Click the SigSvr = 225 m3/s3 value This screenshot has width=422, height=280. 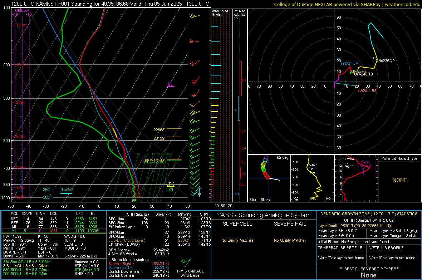tap(81, 256)
